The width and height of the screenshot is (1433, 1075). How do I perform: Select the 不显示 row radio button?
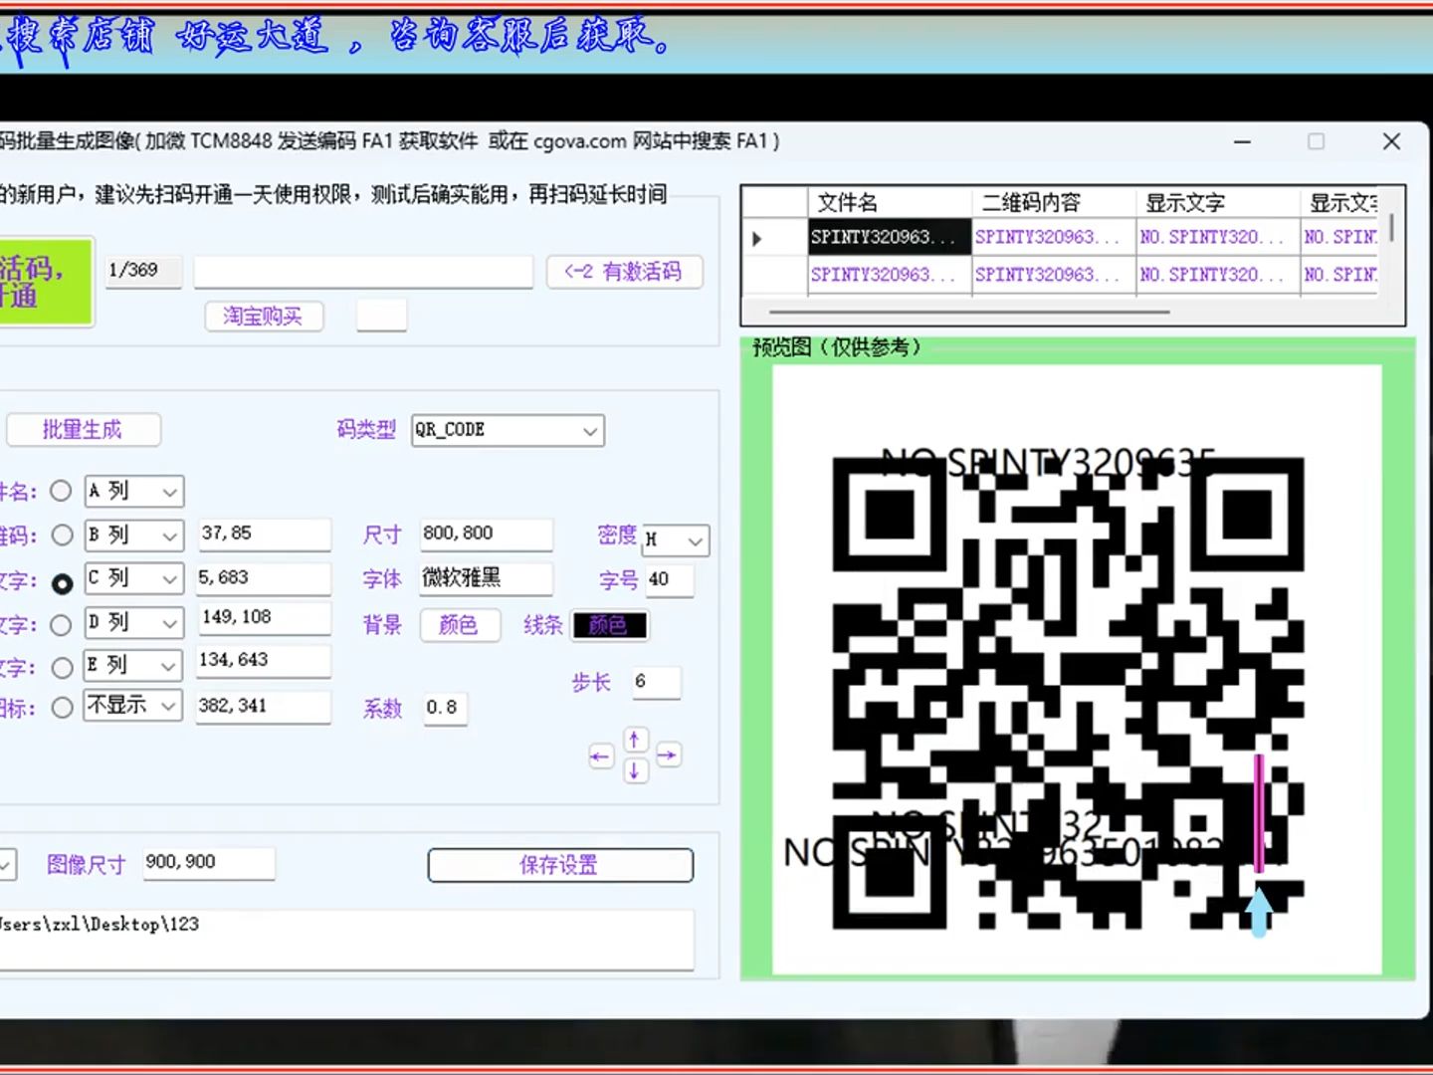tap(62, 708)
